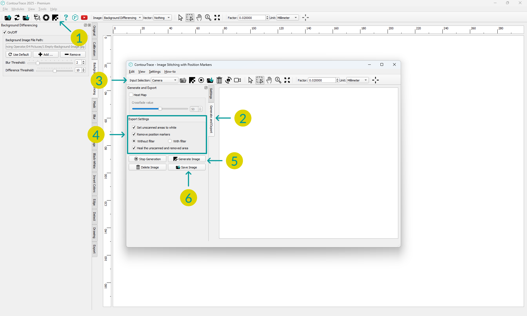Uncheck Remove position markers
Screen dimensions: 527x316
pos(134,134)
